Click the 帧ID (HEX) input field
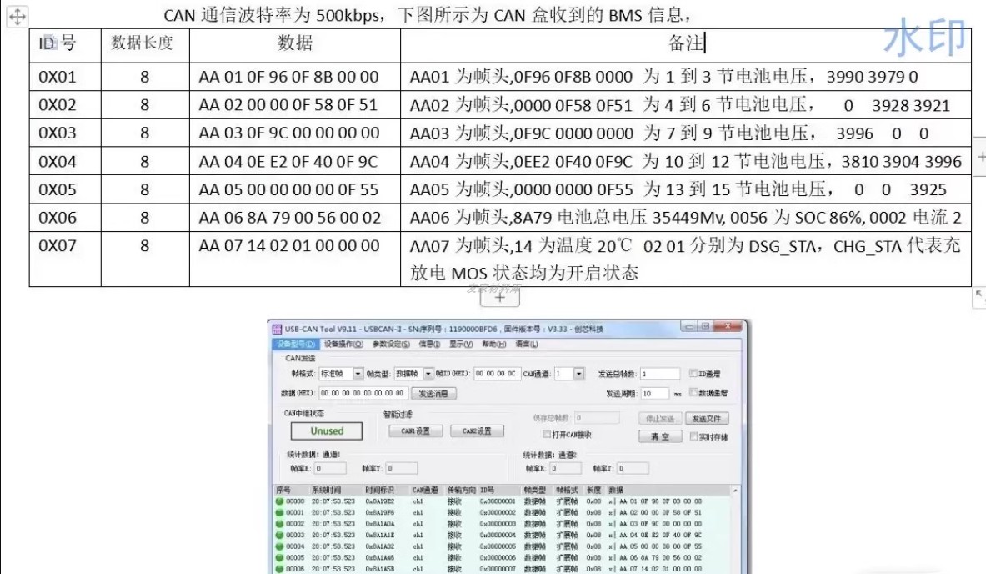986x574 pixels. click(496, 374)
